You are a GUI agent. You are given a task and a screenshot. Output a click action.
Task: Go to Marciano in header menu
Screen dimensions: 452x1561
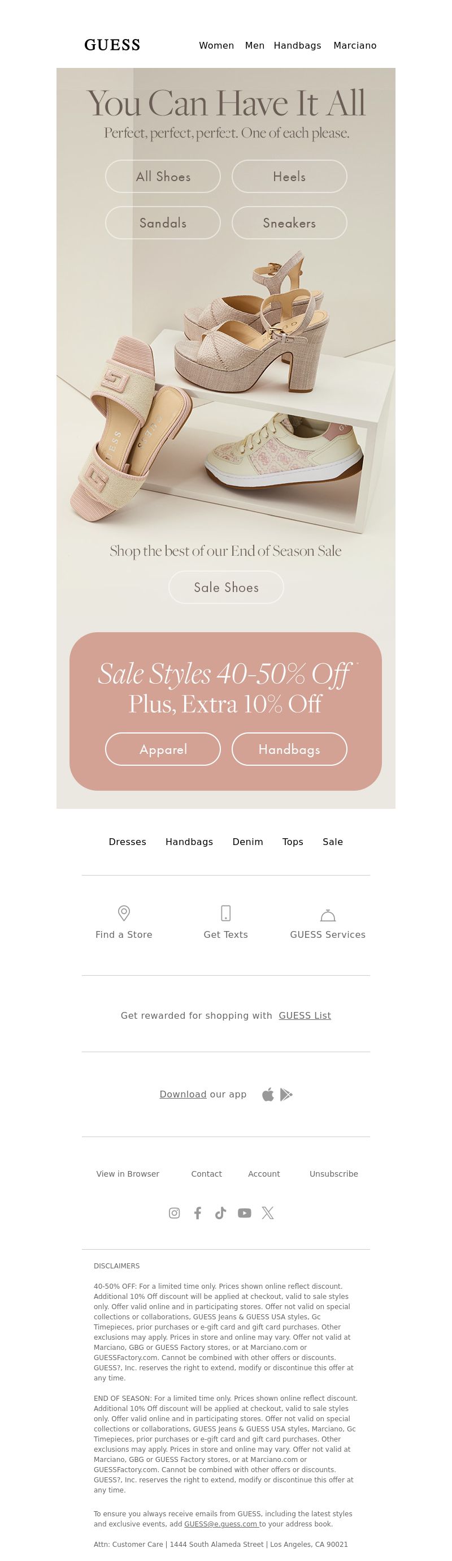pyautogui.click(x=355, y=45)
